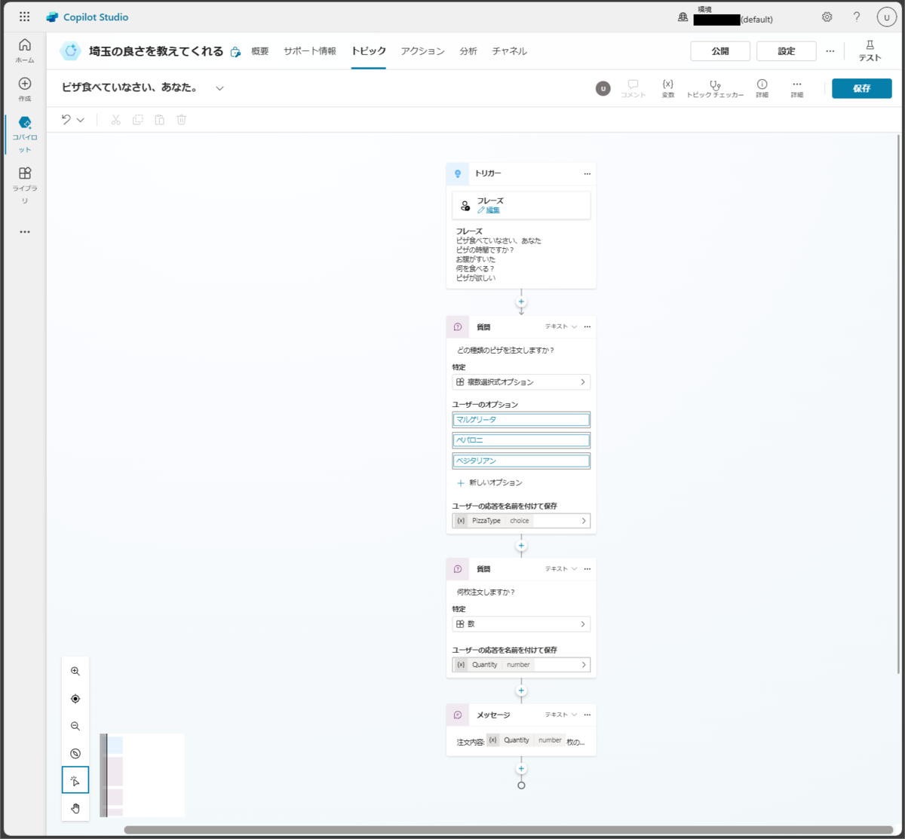Click the 公開 button
Image resolution: width=905 pixels, height=839 pixels.
click(x=720, y=51)
